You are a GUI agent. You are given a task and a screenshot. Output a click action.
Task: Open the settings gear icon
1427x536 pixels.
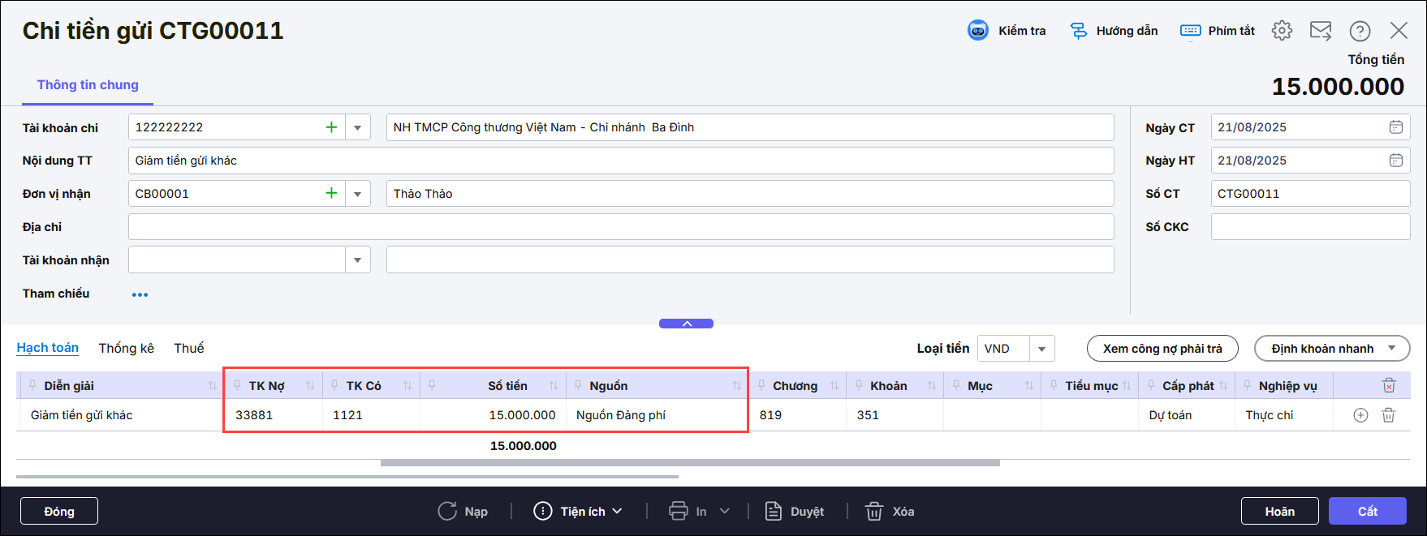tap(1282, 31)
